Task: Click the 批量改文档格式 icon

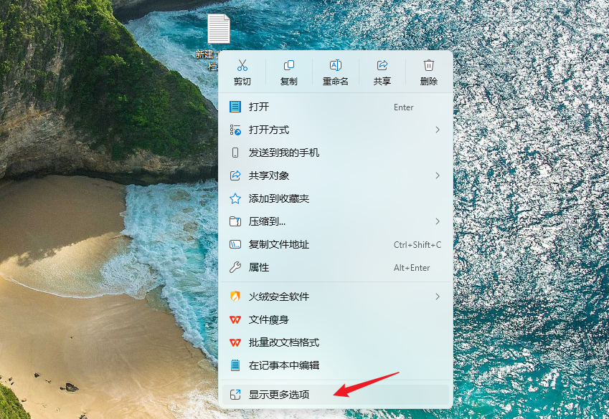Action: 237,343
